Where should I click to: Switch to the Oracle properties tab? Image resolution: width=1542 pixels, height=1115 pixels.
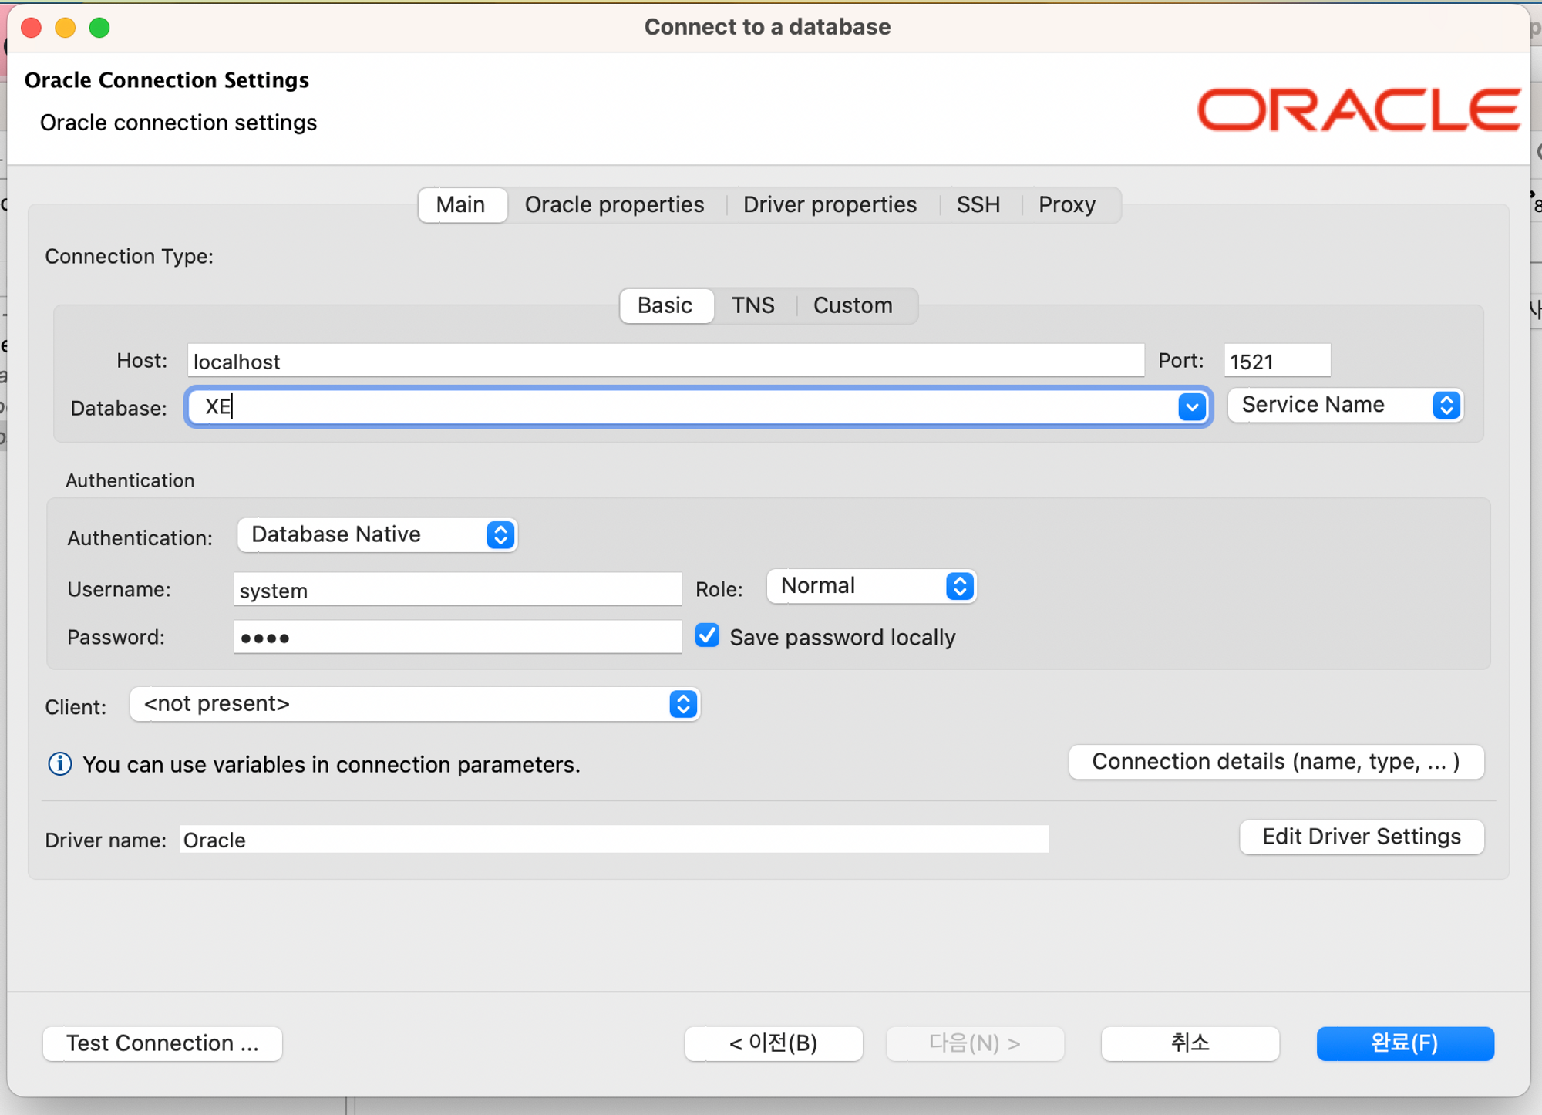614,204
